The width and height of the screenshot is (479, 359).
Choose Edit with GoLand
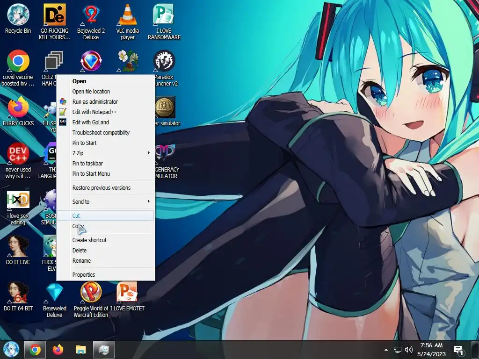point(106,122)
